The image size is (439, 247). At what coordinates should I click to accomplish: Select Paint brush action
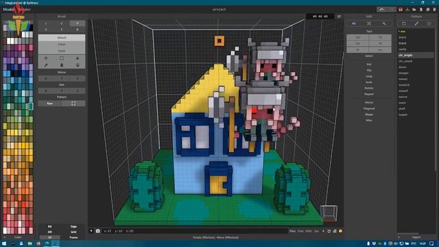pyautogui.click(x=62, y=51)
